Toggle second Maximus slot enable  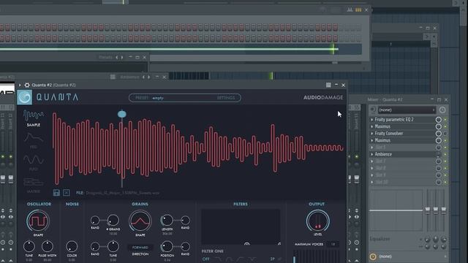(445, 140)
